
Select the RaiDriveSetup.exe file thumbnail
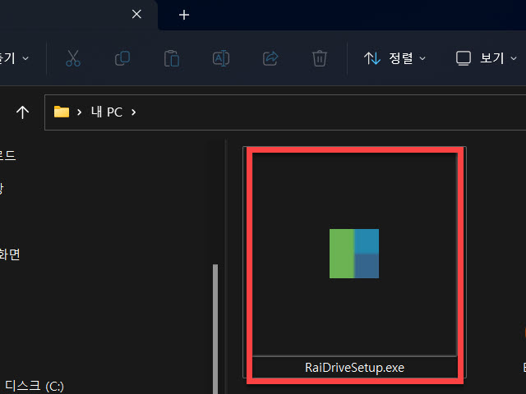[354, 254]
